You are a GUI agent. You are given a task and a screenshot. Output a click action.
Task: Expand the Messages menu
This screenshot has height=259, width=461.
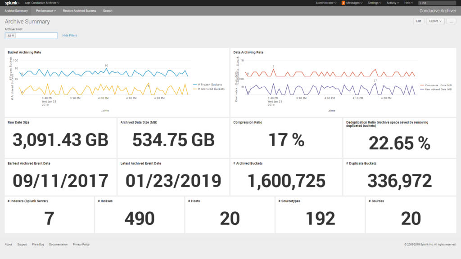click(x=354, y=3)
